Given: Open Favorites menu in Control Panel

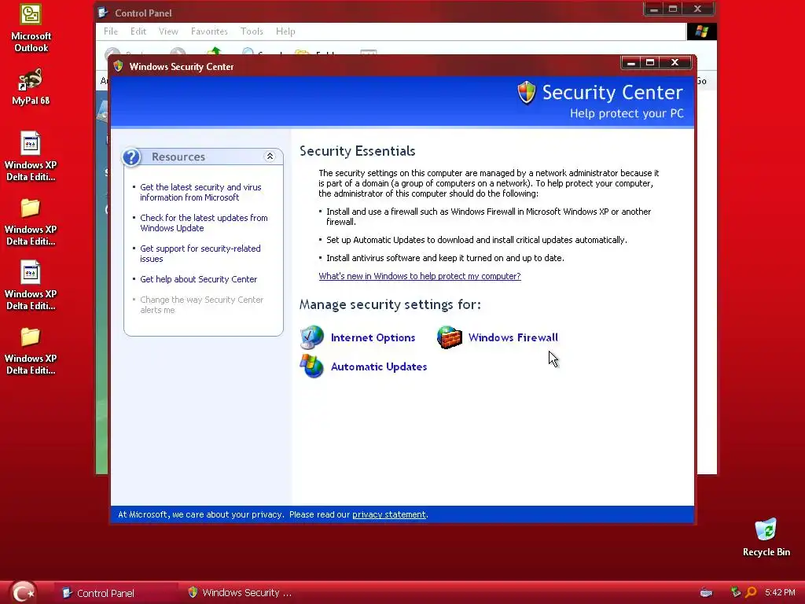Looking at the screenshot, I should [209, 31].
